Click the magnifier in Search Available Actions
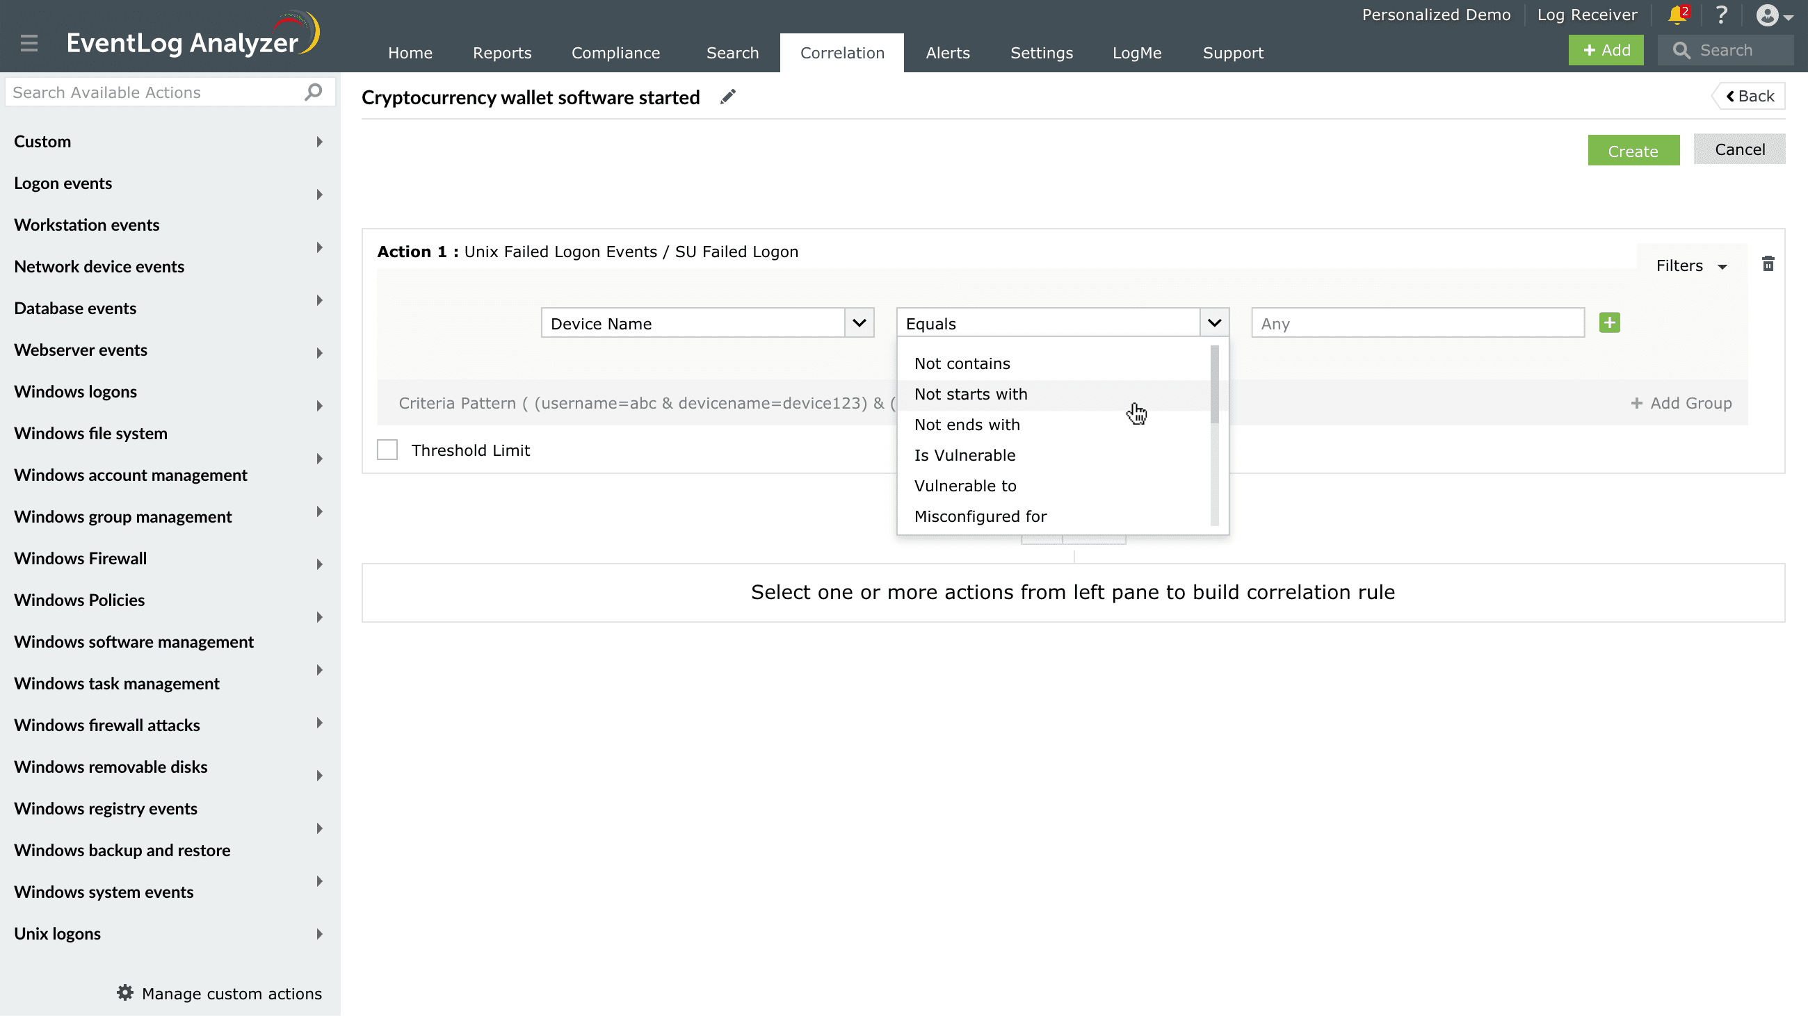The image size is (1808, 1016). coord(313,92)
